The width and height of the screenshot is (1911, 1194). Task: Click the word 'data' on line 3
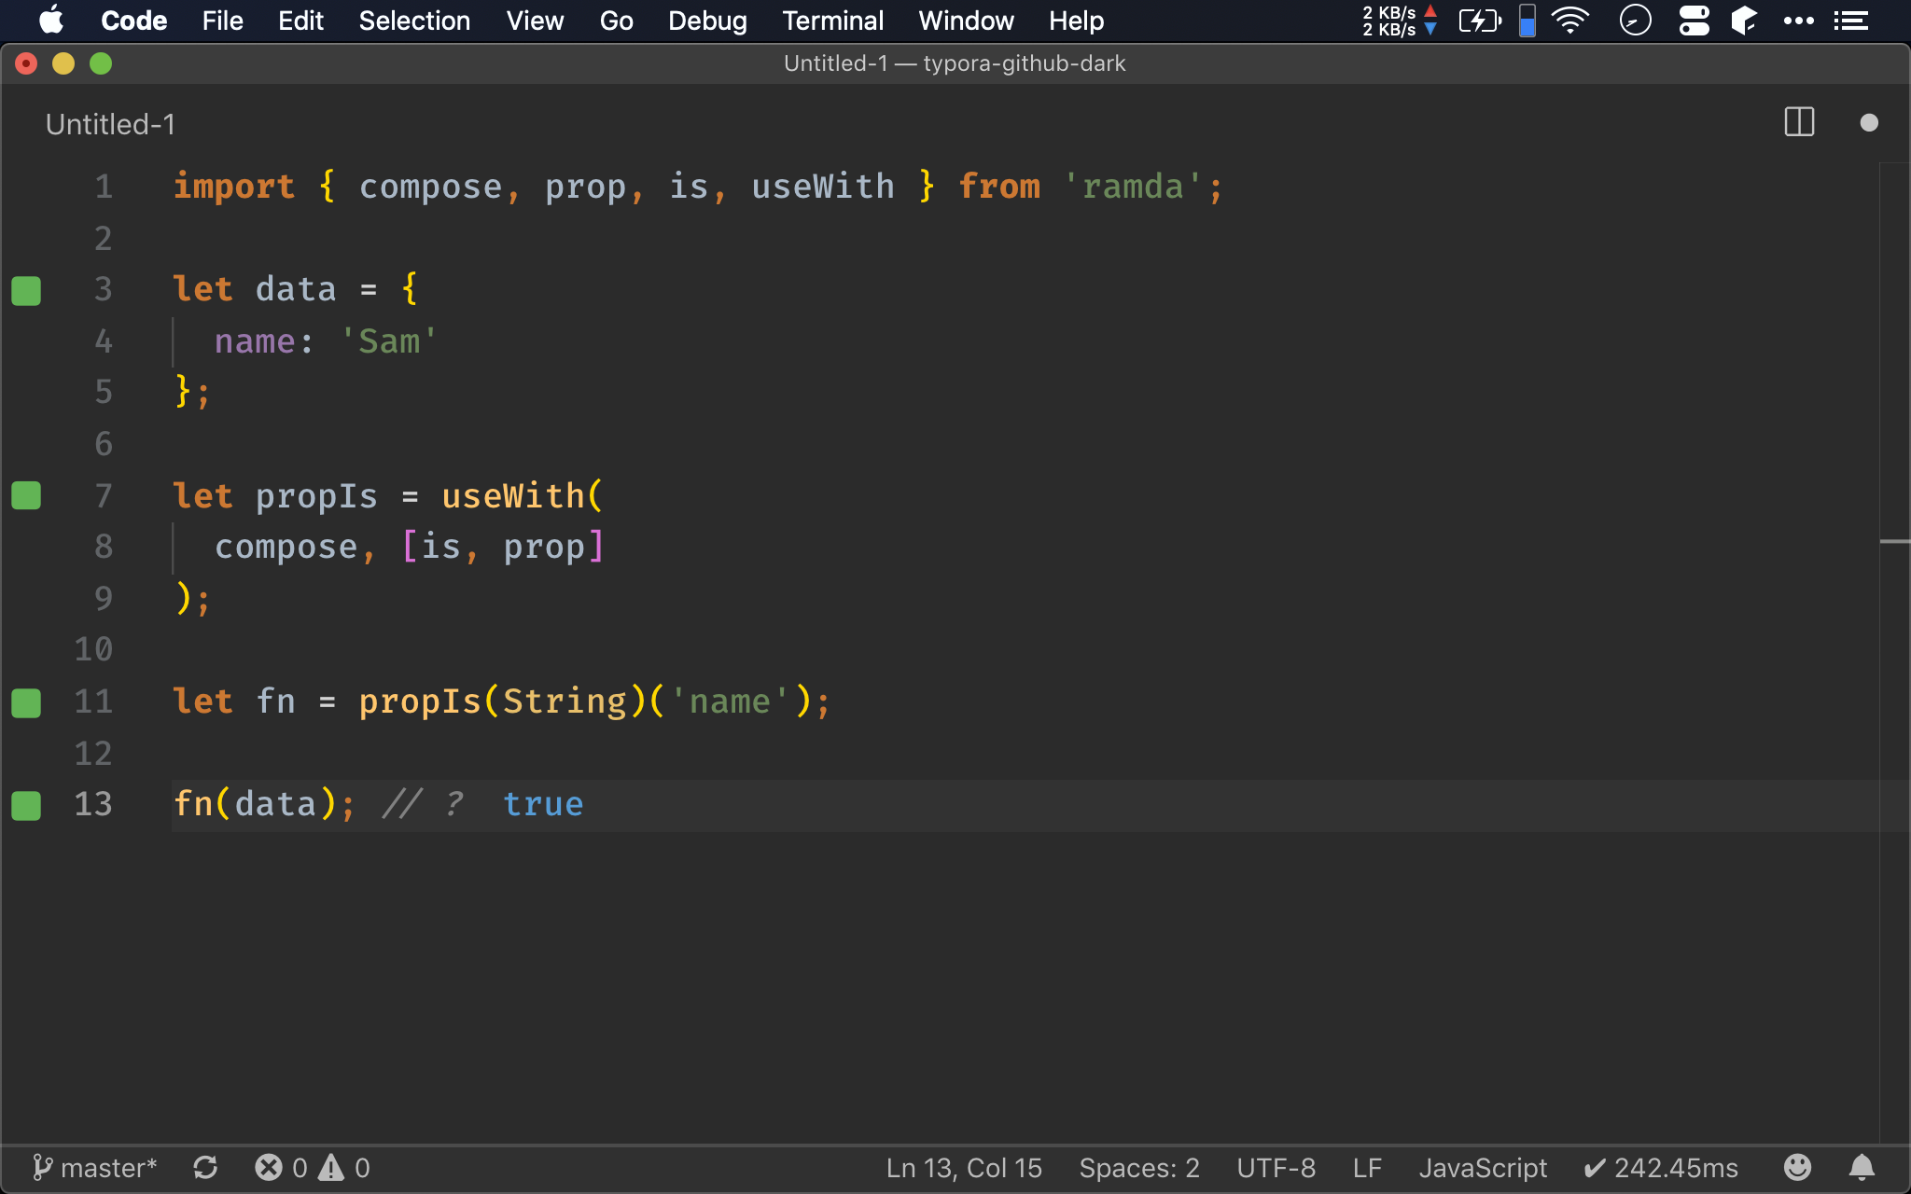(x=296, y=289)
